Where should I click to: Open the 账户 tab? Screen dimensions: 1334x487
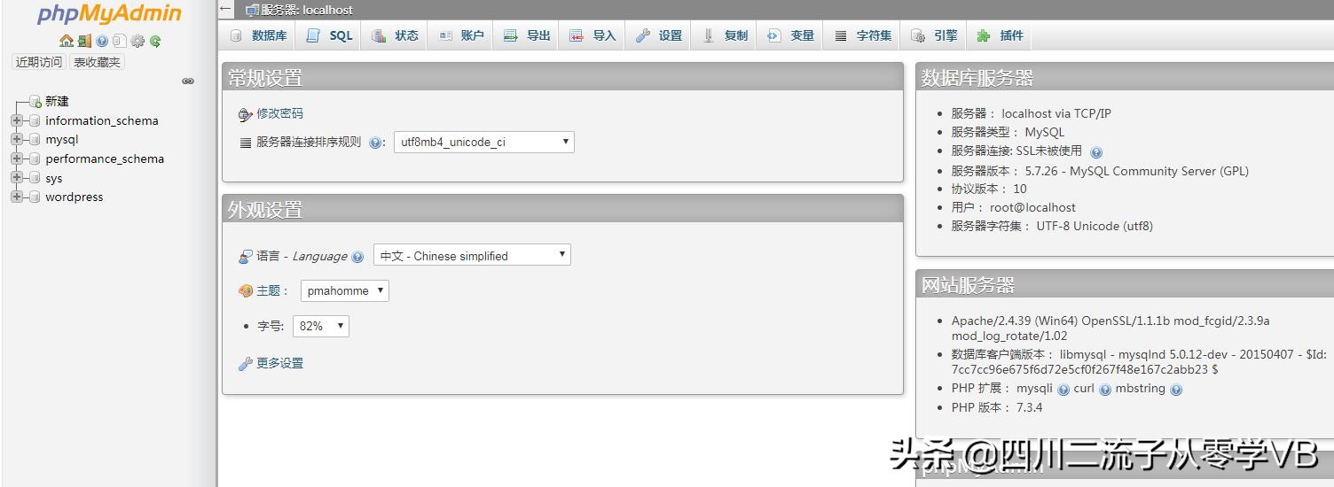tap(460, 35)
